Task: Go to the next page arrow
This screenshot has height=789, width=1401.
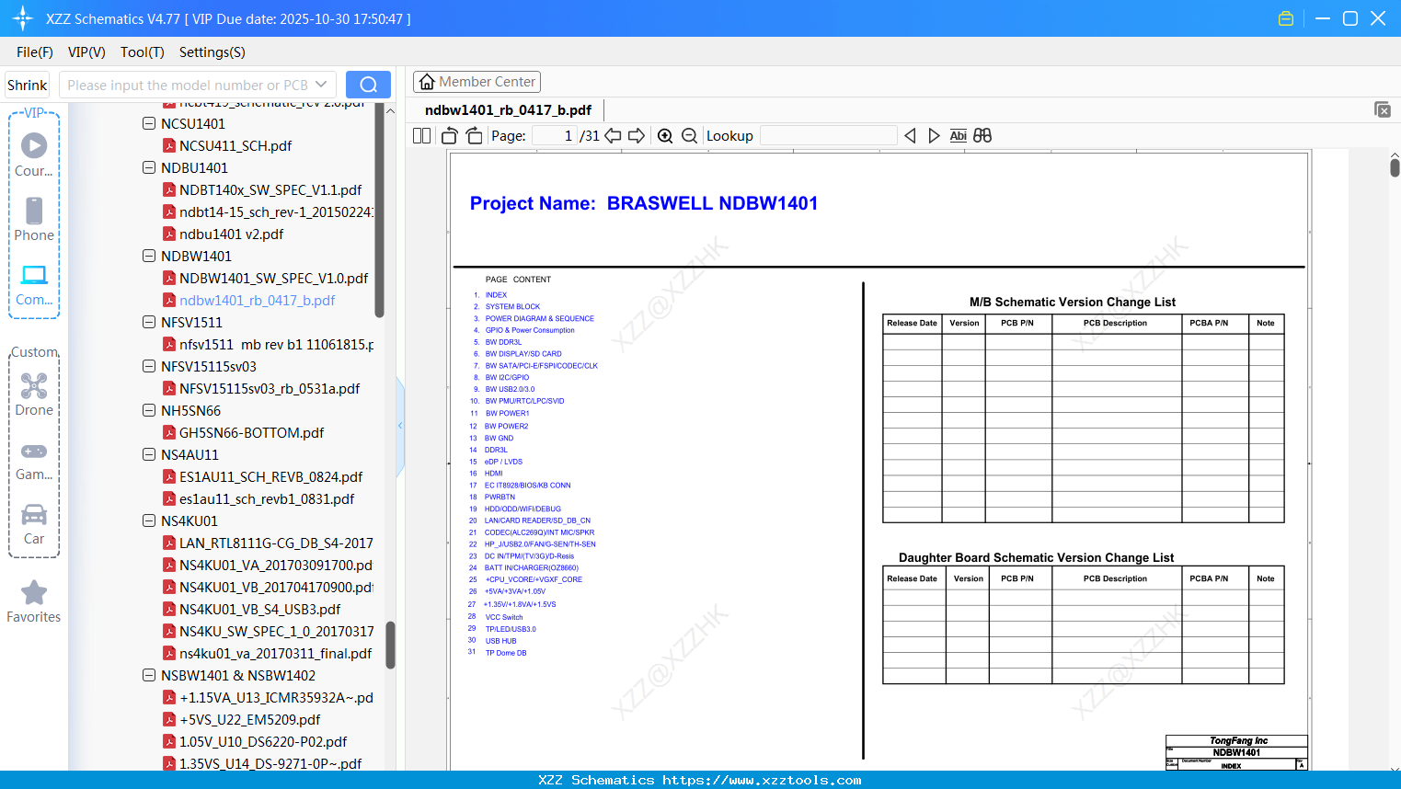Action: 637,136
